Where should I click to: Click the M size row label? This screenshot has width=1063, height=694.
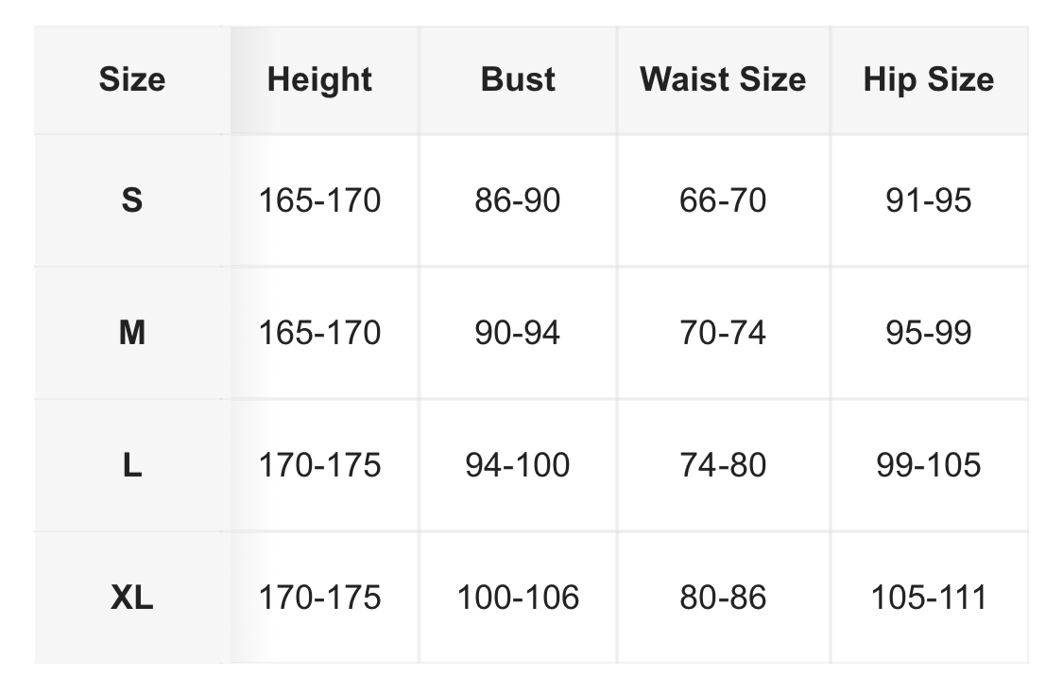point(131,333)
